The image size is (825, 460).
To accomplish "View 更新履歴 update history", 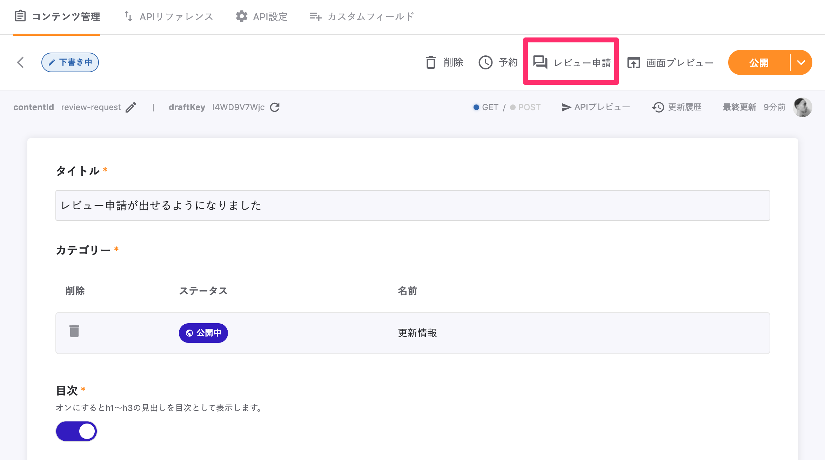I will (x=677, y=107).
